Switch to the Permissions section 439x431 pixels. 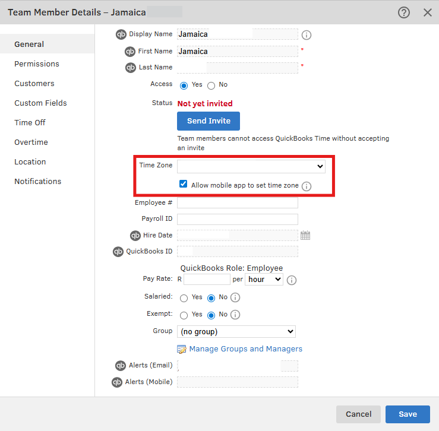click(x=37, y=64)
